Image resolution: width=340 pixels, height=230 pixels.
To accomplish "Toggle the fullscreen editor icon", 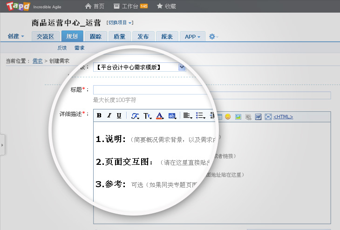I will pos(268,117).
